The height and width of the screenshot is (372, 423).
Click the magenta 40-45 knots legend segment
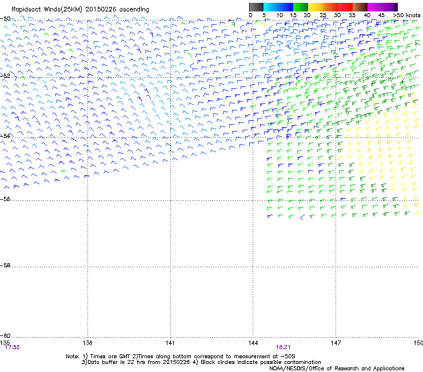[x=375, y=7]
